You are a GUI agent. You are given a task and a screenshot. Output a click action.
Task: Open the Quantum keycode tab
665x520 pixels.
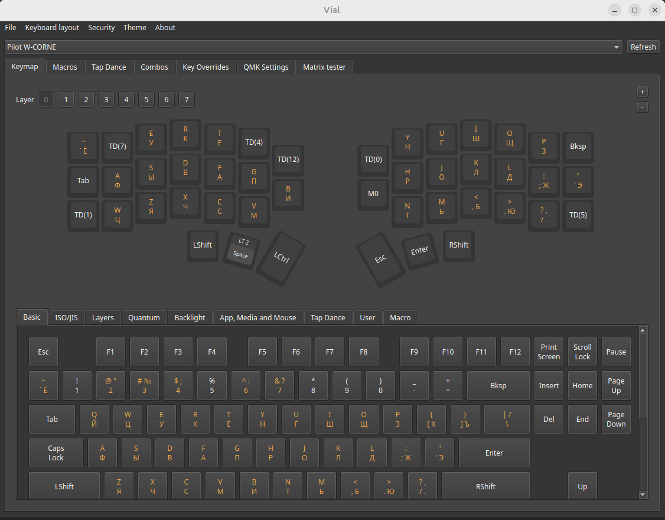pos(144,317)
